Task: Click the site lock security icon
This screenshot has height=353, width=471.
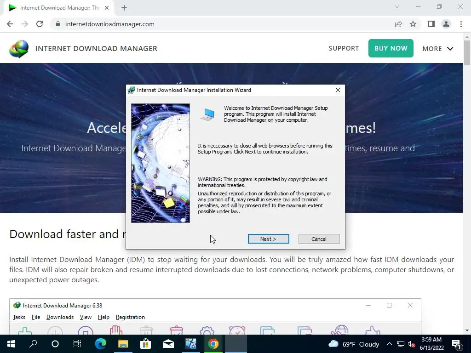Action: [x=58, y=24]
